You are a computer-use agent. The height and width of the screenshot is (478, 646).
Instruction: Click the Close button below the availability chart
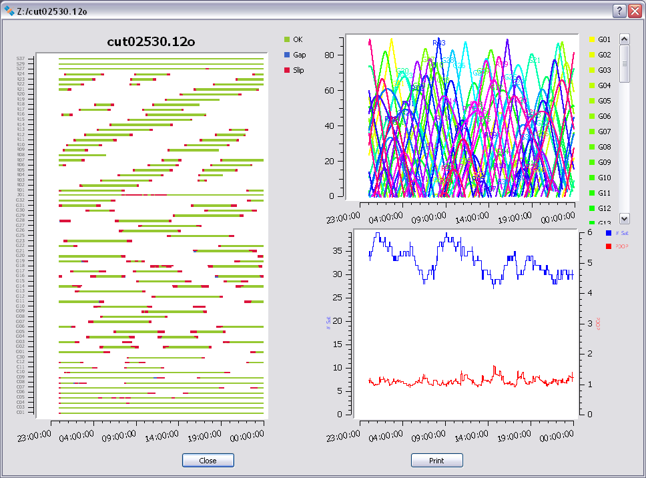click(x=208, y=460)
